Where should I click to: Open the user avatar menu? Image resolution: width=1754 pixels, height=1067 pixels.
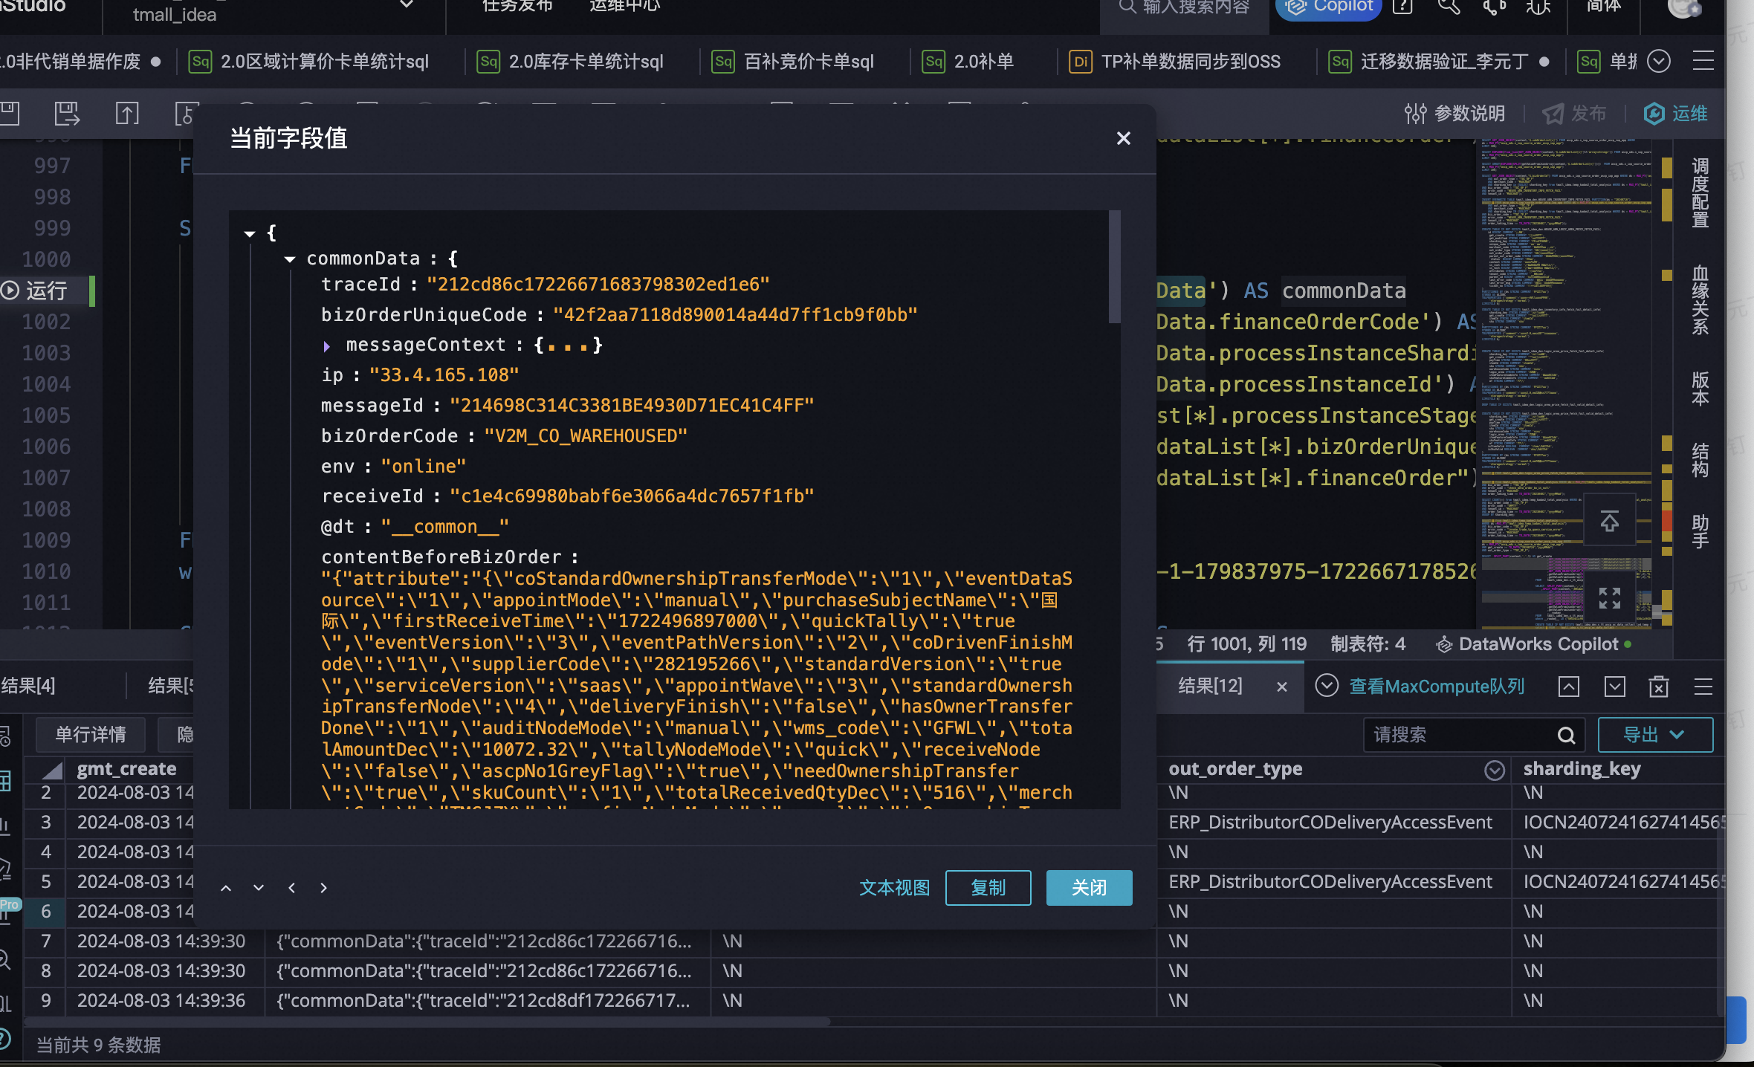tap(1684, 7)
